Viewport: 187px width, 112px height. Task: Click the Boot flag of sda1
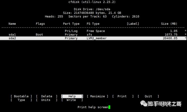tap(39, 35)
